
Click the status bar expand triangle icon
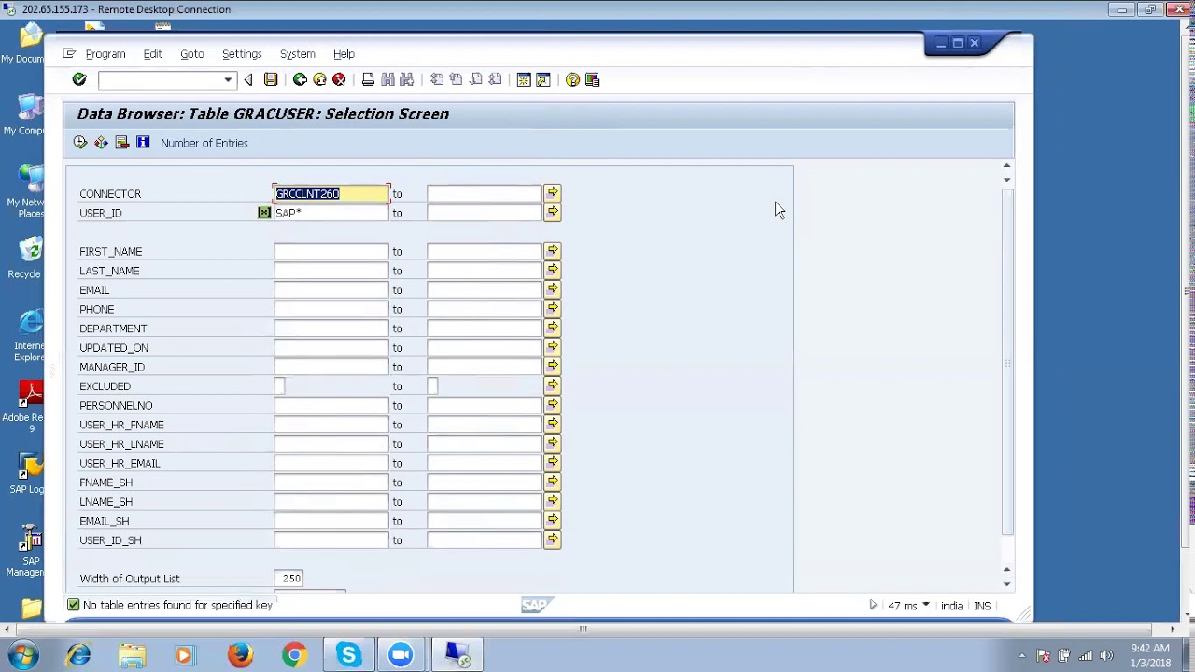click(x=873, y=606)
